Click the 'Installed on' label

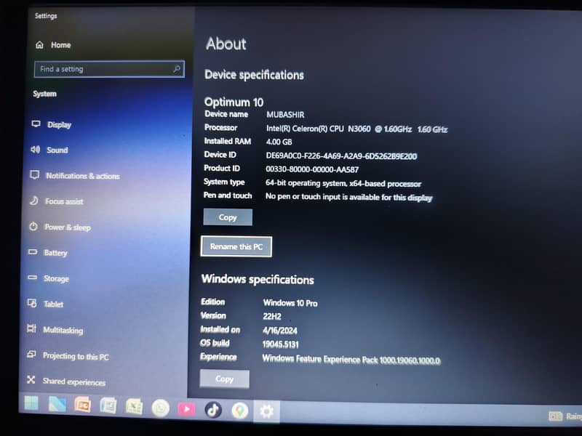tap(220, 329)
